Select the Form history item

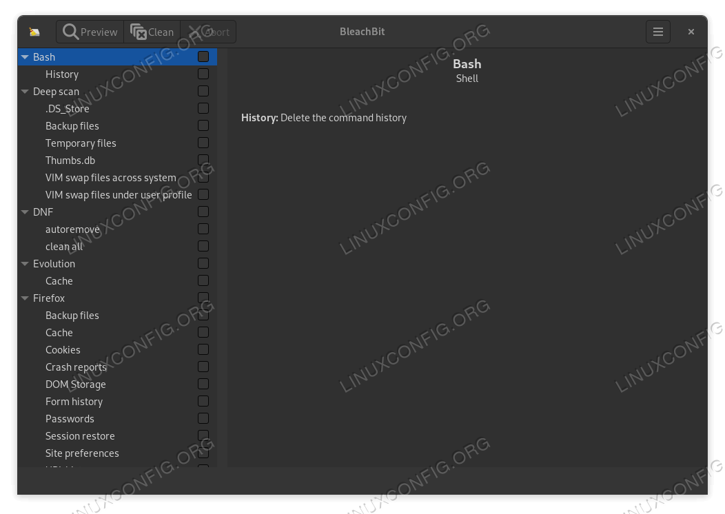point(74,402)
